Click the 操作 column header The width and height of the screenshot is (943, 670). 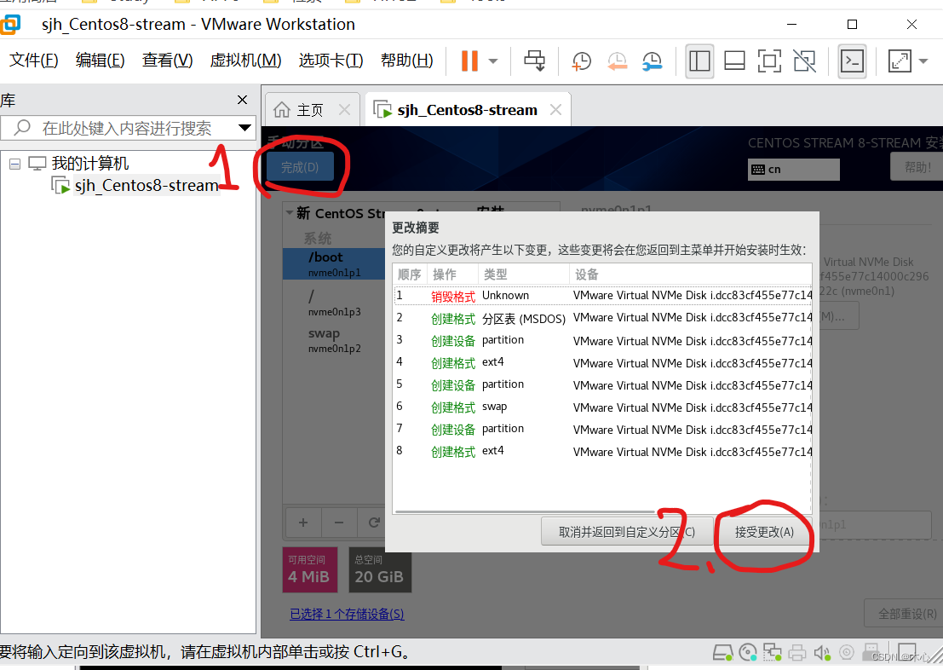pyautogui.click(x=452, y=274)
